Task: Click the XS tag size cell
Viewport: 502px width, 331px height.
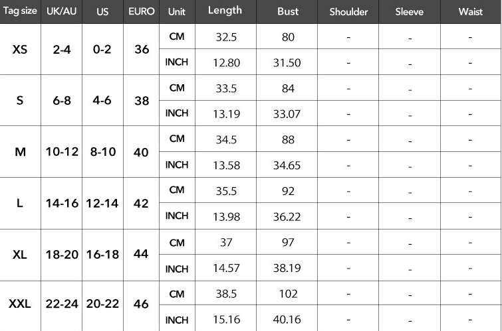Action: click(x=20, y=49)
